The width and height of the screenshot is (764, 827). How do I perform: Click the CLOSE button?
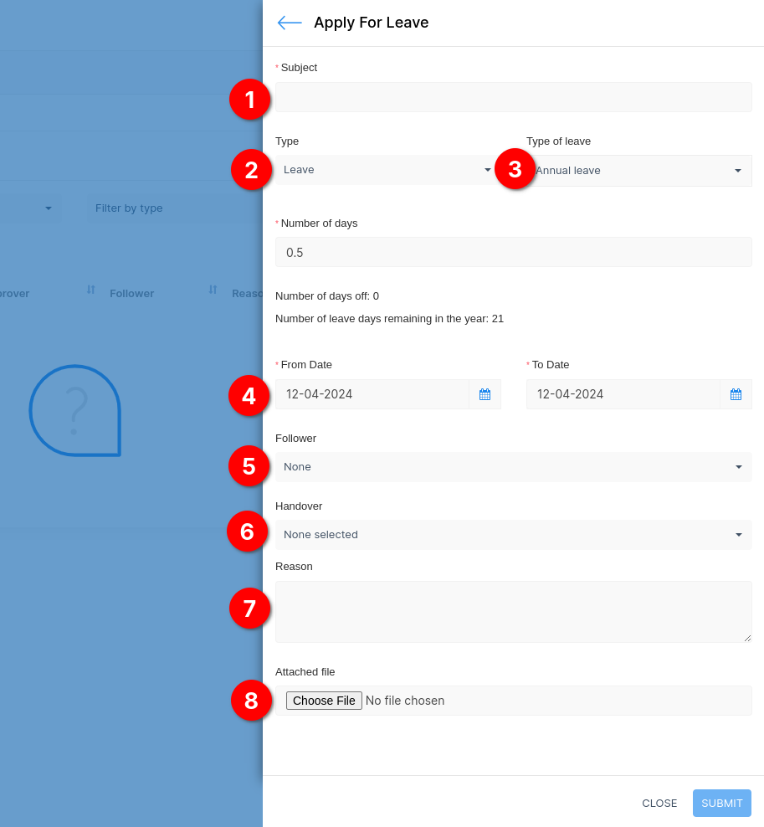click(x=659, y=803)
